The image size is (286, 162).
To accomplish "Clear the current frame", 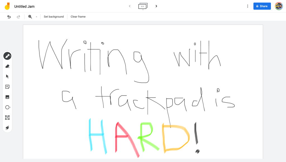I will [78, 17].
